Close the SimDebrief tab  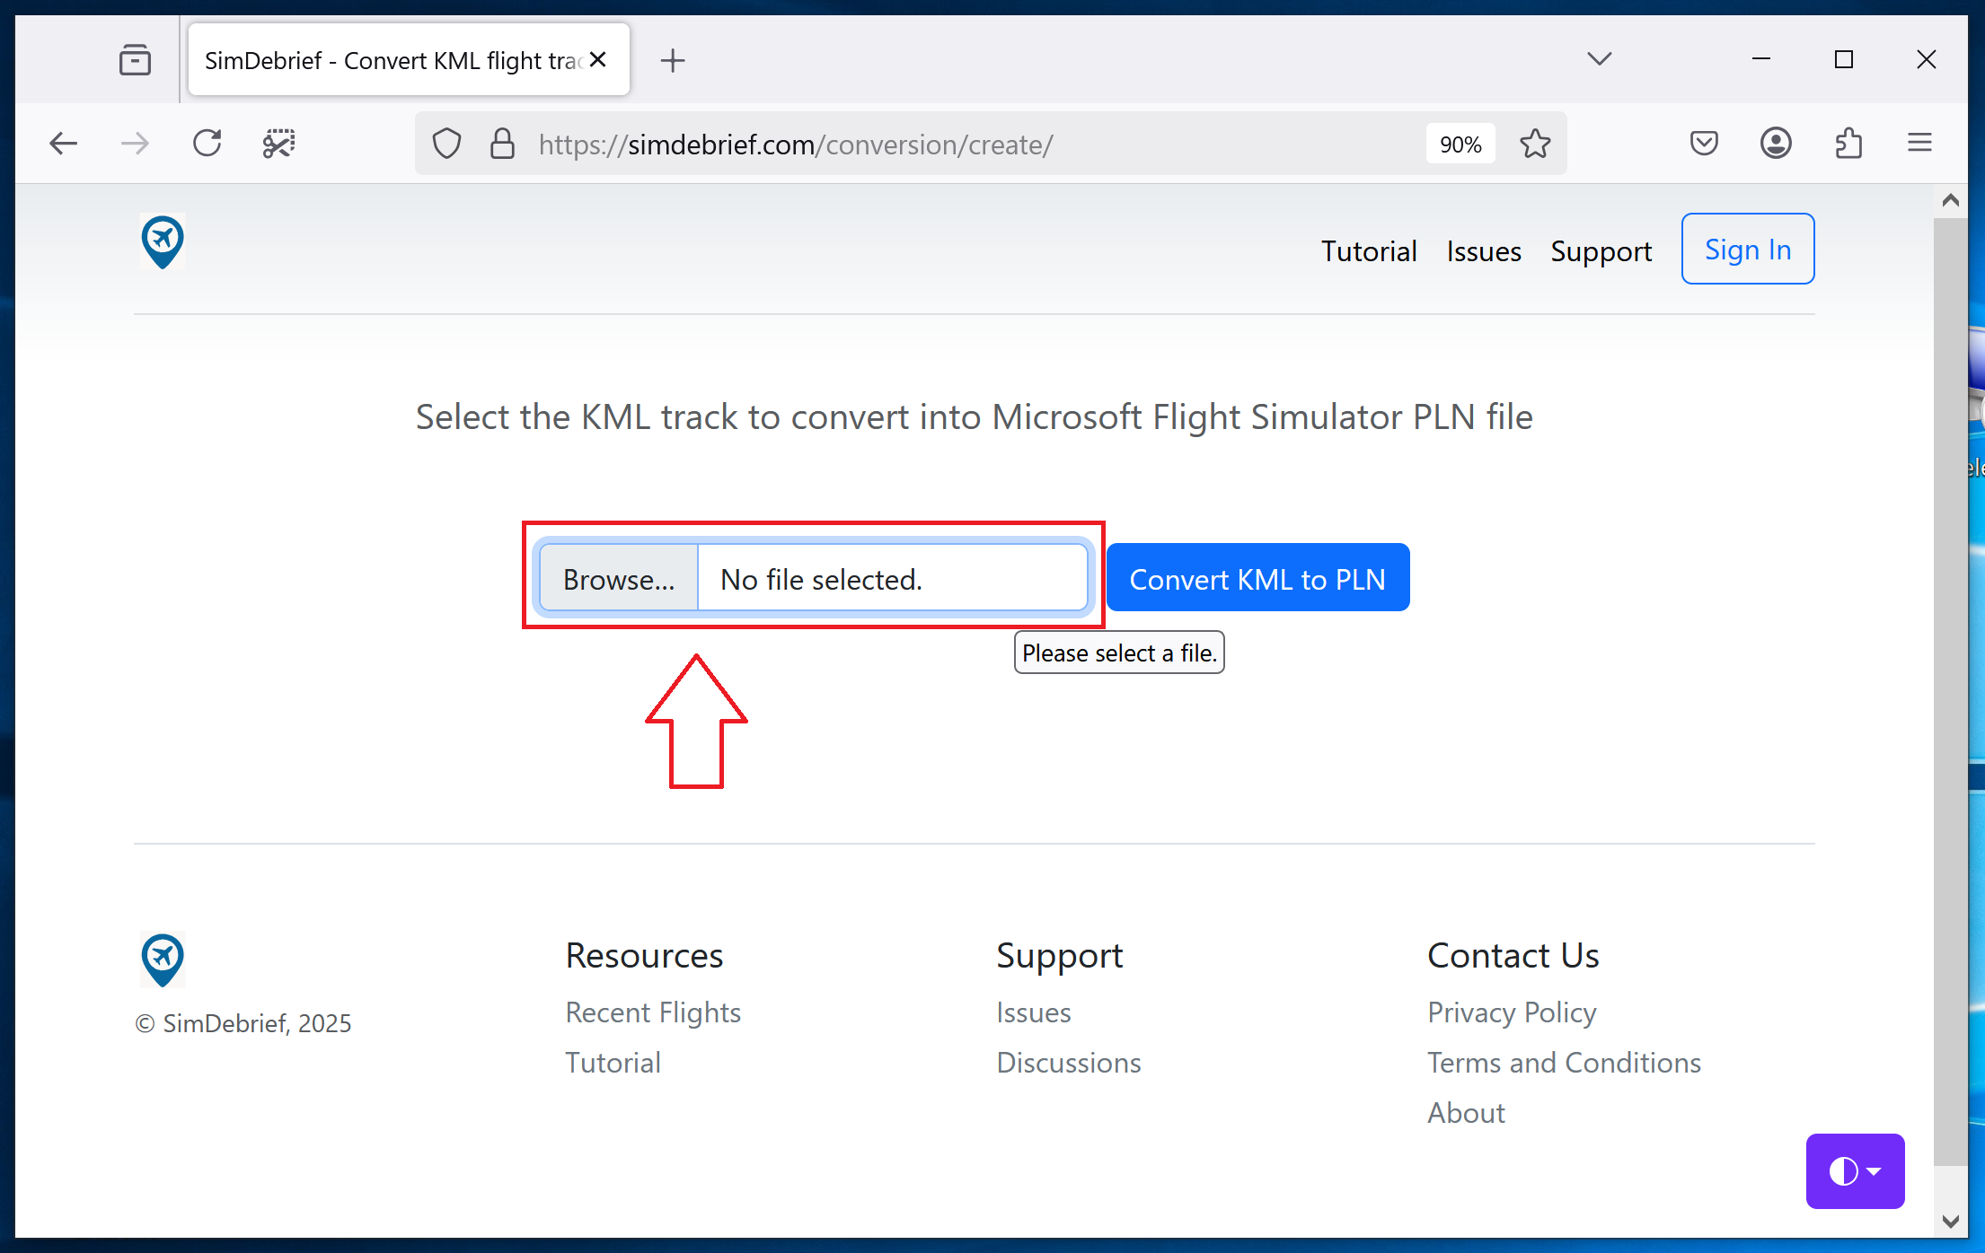(x=598, y=59)
